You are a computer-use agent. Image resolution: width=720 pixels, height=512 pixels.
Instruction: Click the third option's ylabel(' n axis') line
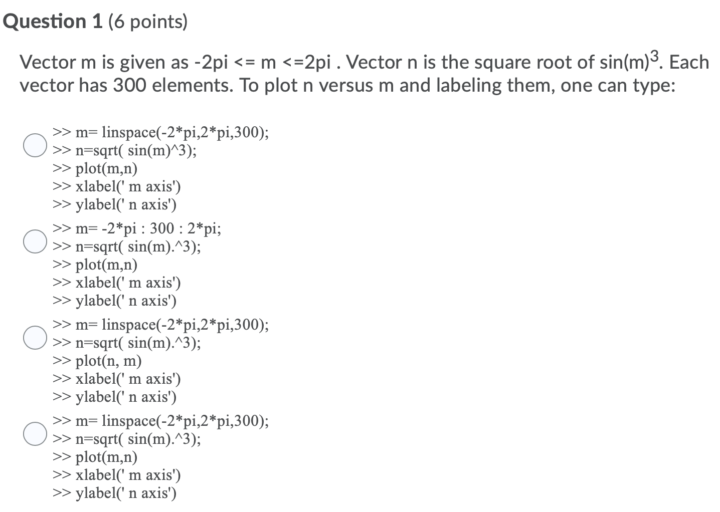115,397
